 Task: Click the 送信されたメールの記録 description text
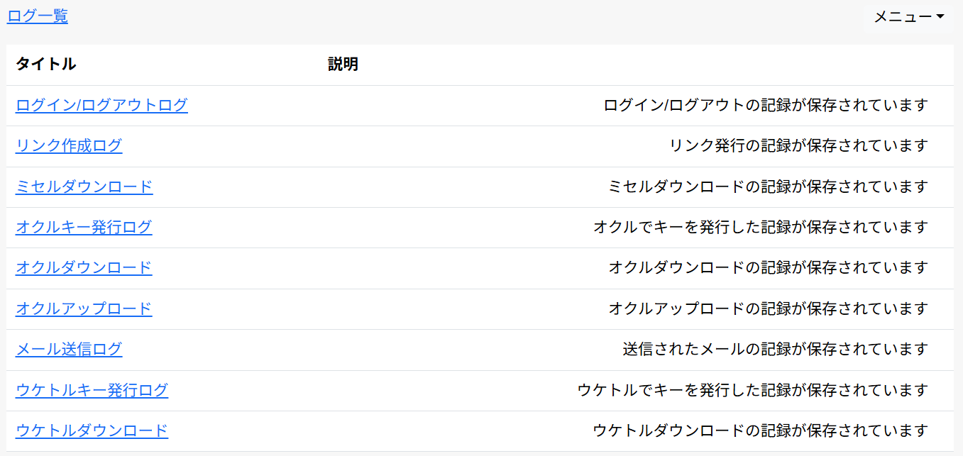(x=776, y=350)
